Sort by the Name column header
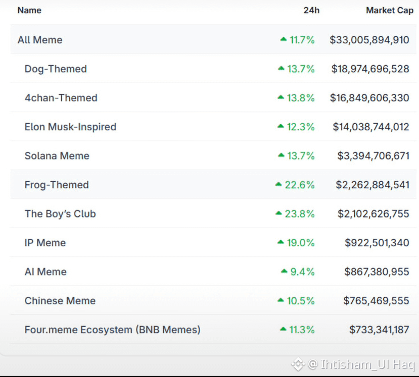Image resolution: width=419 pixels, height=377 pixels. pyautogui.click(x=29, y=10)
